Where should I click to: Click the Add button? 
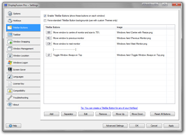click(x=51, y=114)
